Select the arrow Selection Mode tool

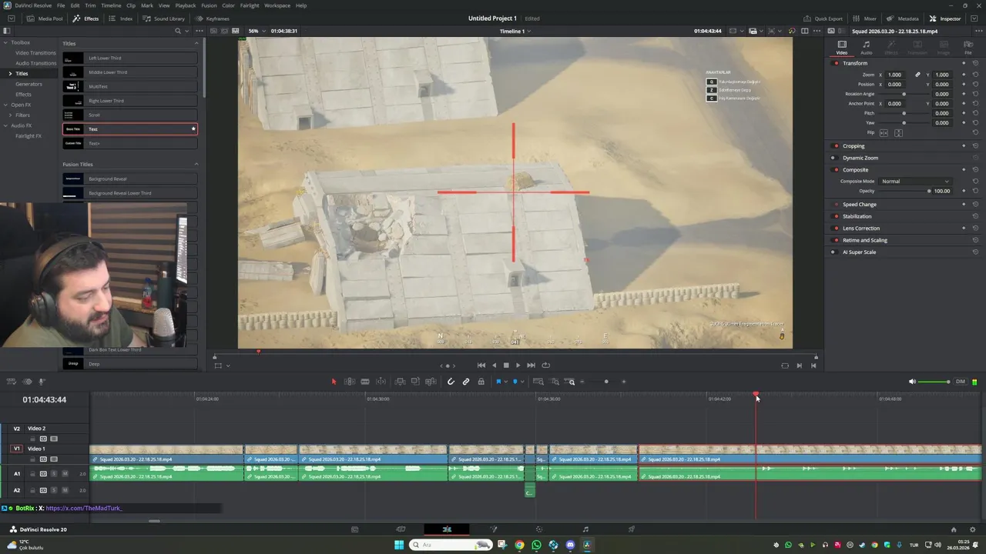pyautogui.click(x=334, y=382)
